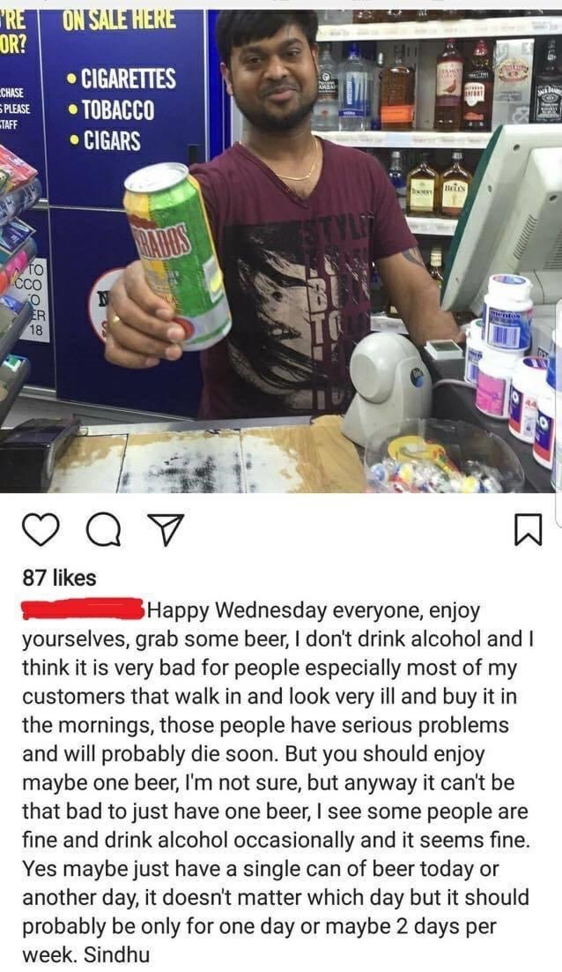Tap the cash register monitor in photo
Screen dimensions: 562x972
507,217
